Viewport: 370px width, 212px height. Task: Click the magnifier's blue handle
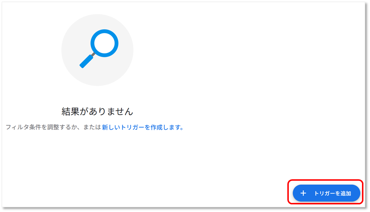[86, 61]
